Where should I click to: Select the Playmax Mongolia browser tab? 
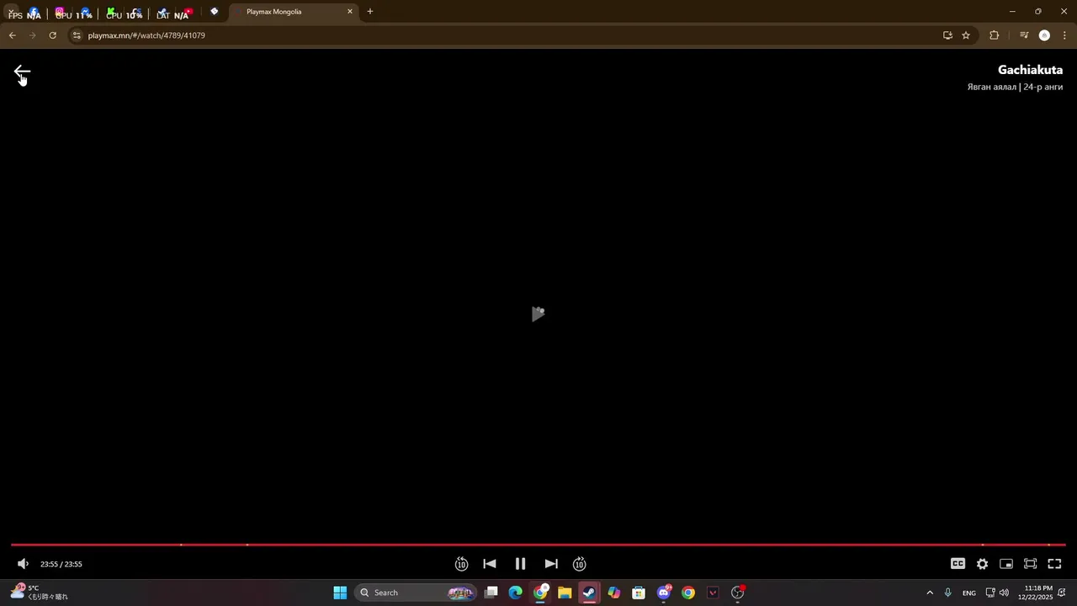click(292, 12)
